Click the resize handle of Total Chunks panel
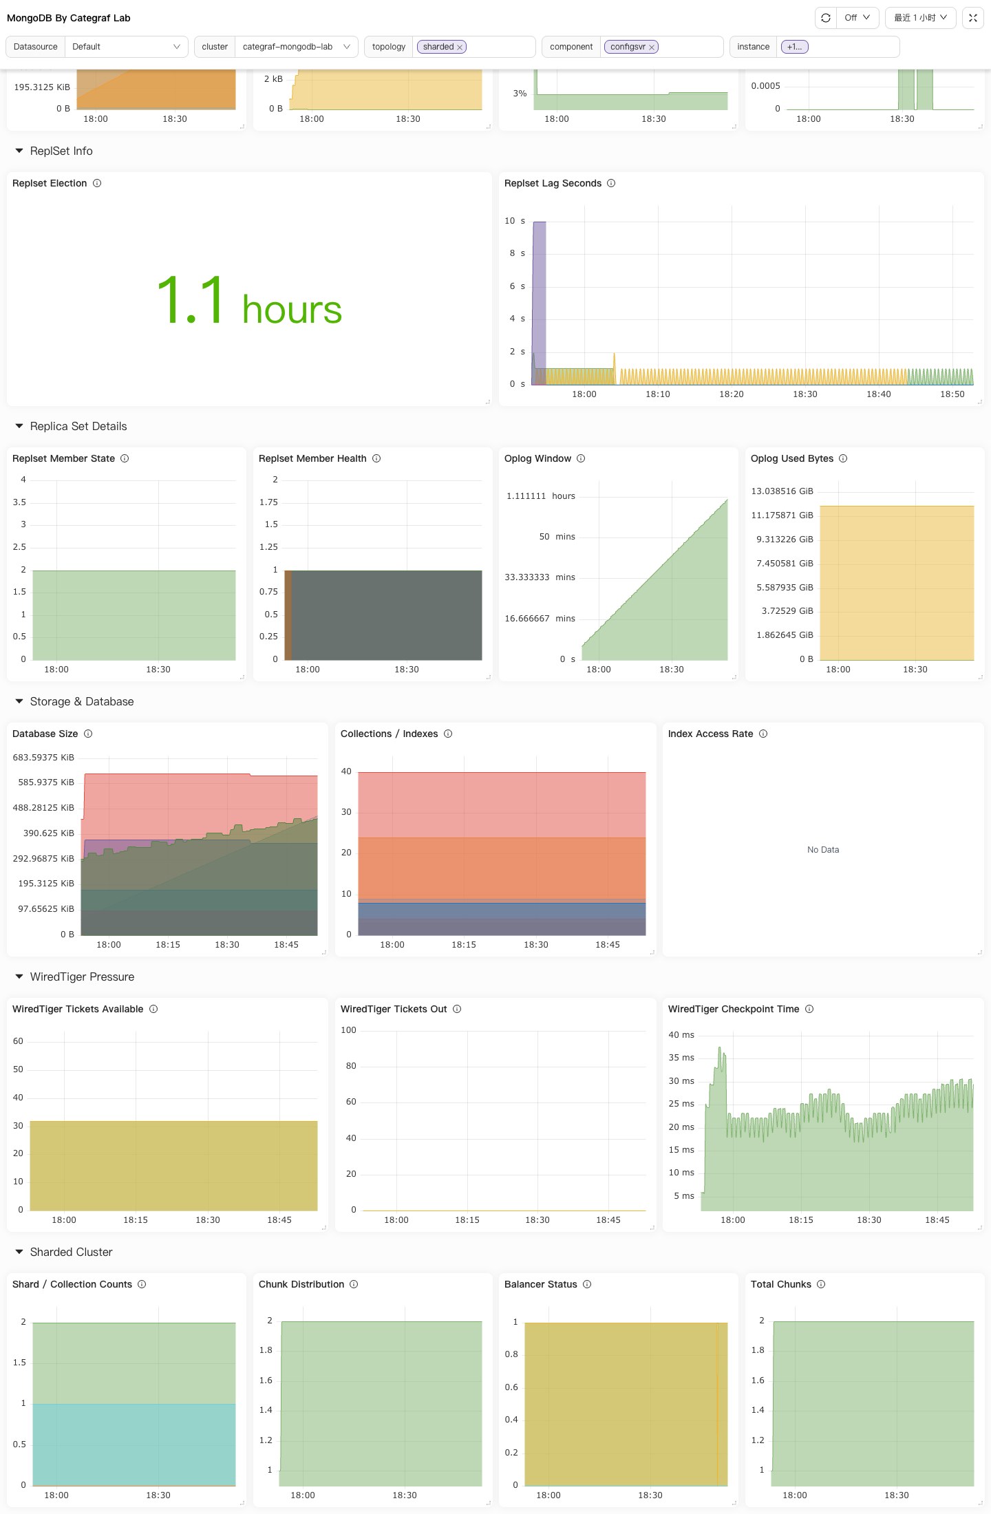This screenshot has height=1514, width=991. [980, 1503]
